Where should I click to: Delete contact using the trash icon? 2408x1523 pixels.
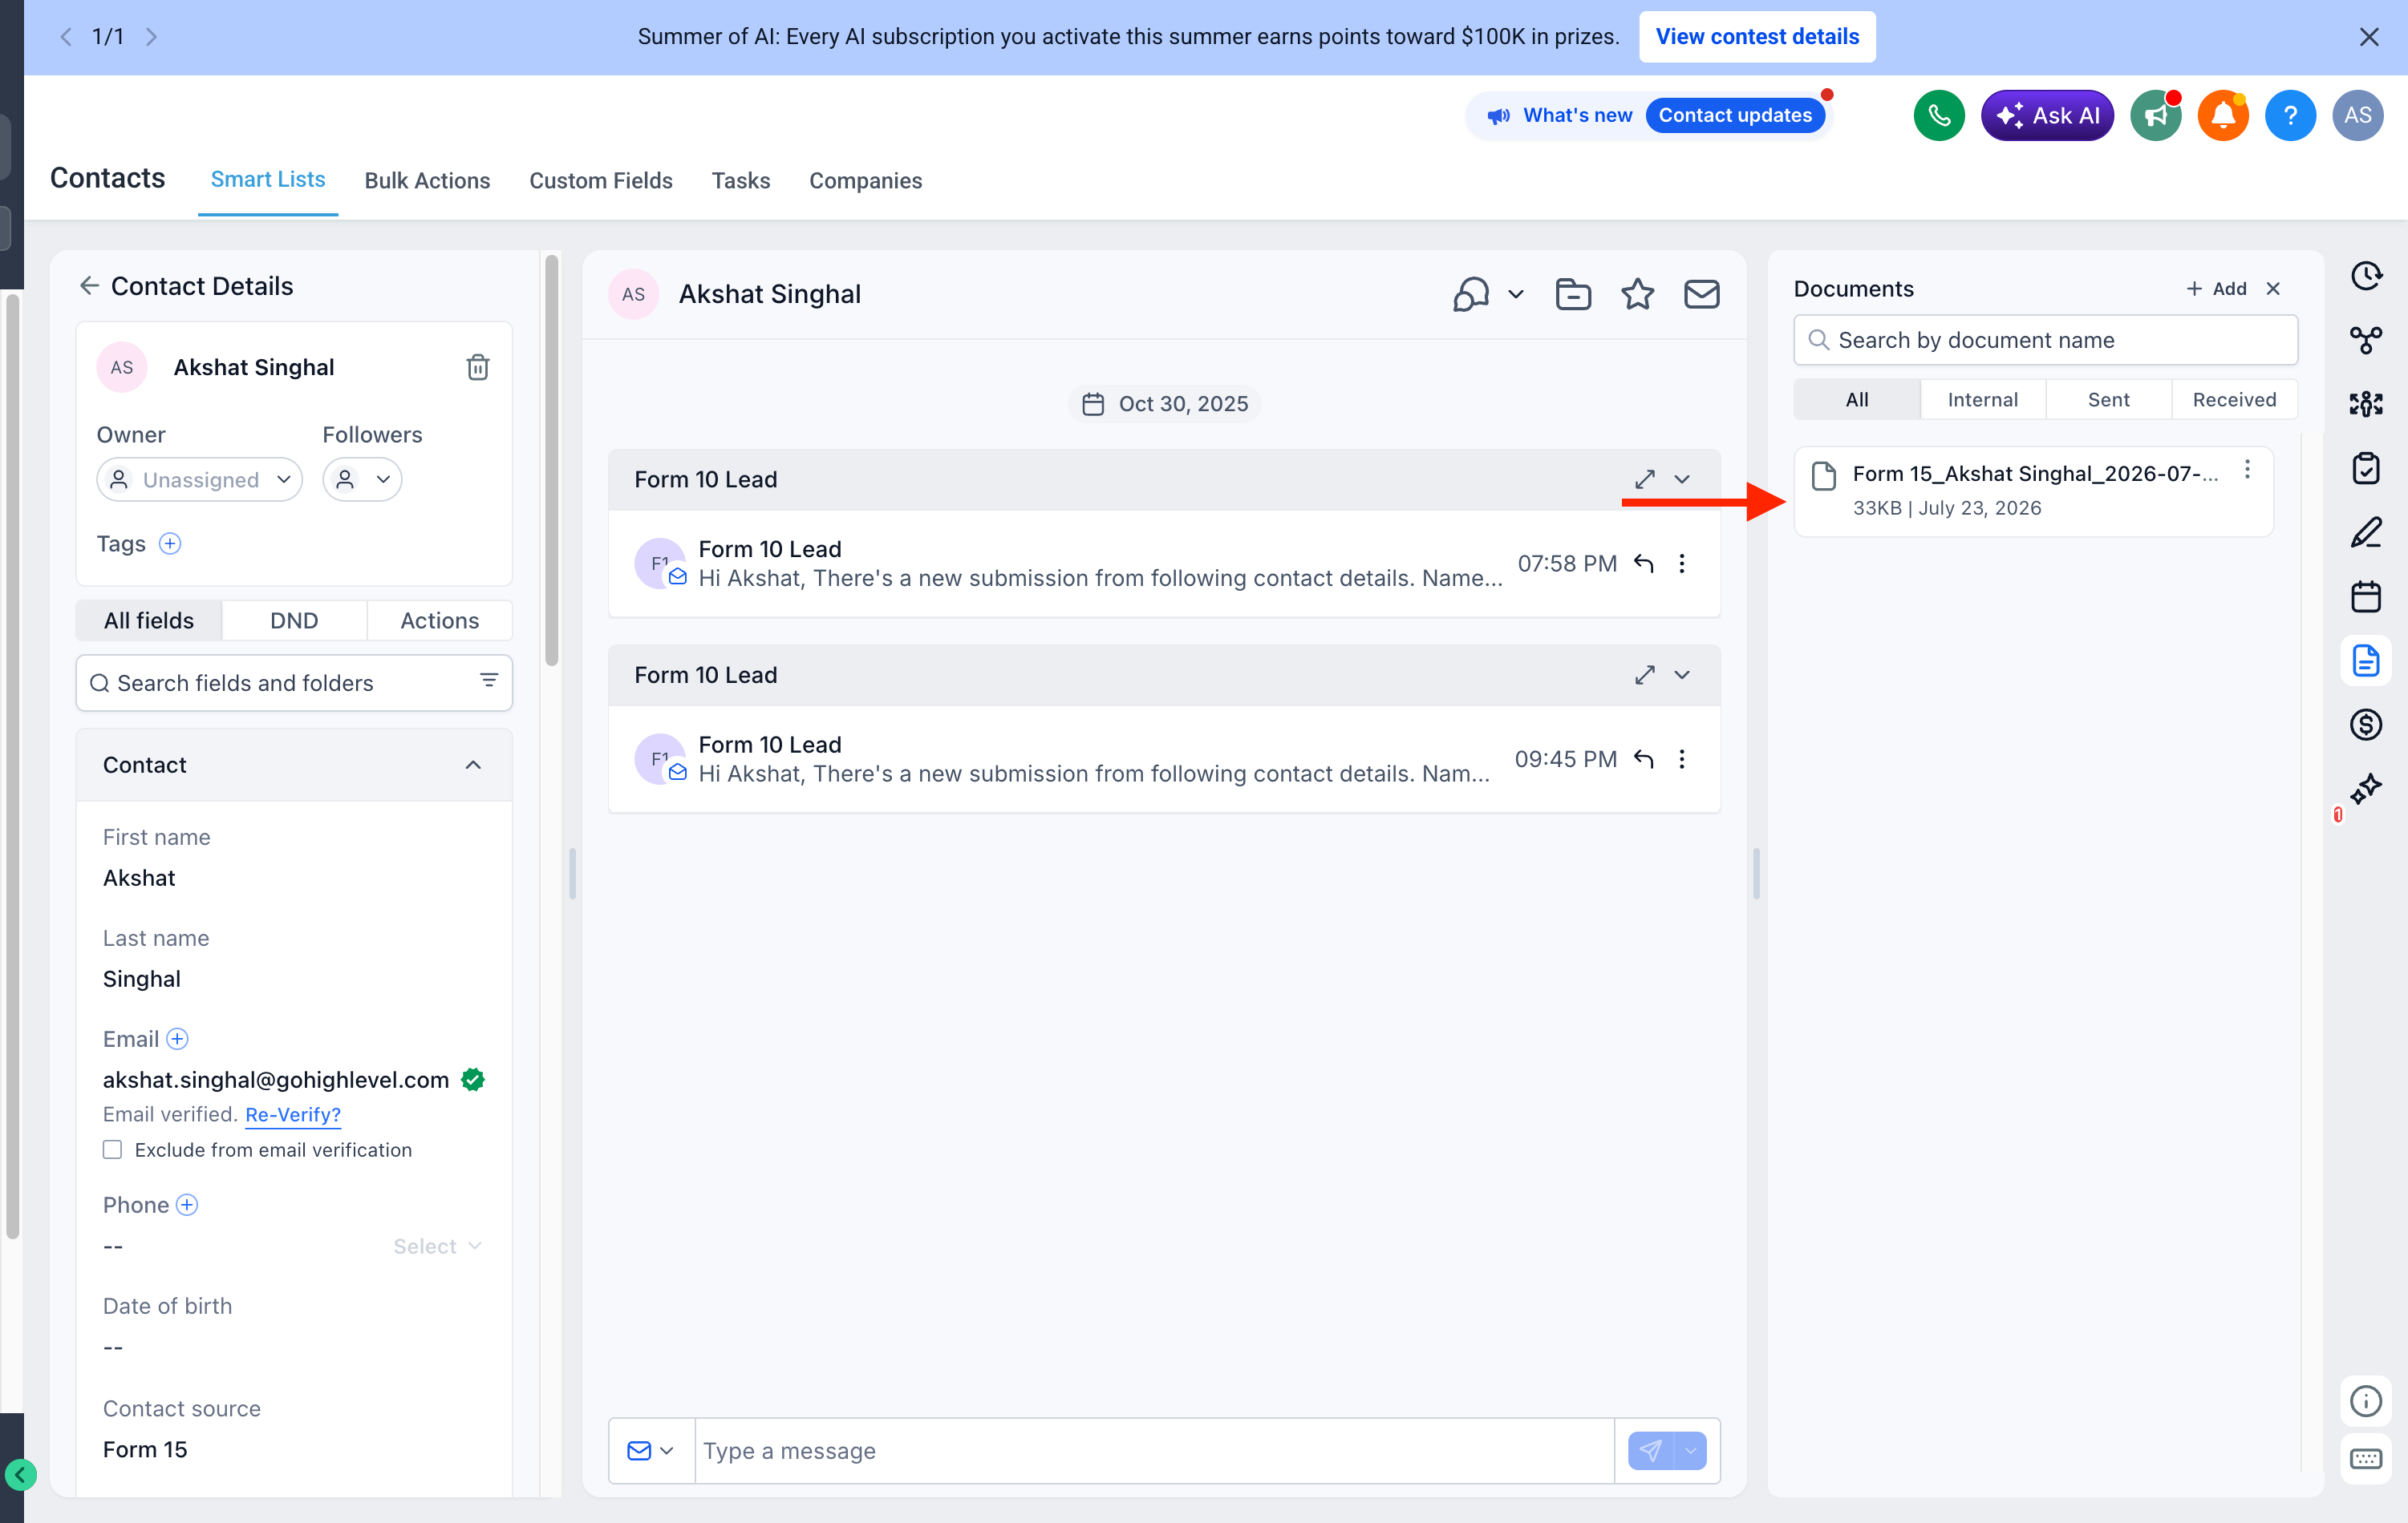(478, 367)
